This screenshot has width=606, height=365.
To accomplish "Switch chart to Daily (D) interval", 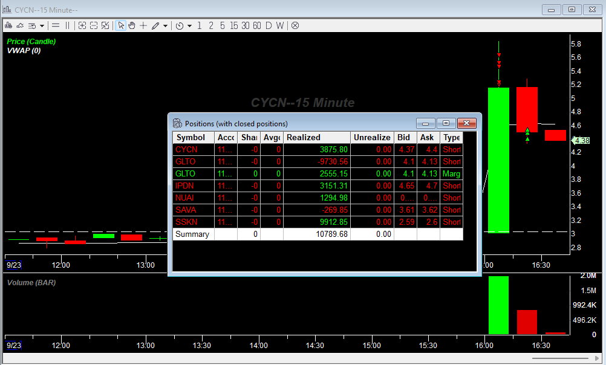I will pos(269,25).
